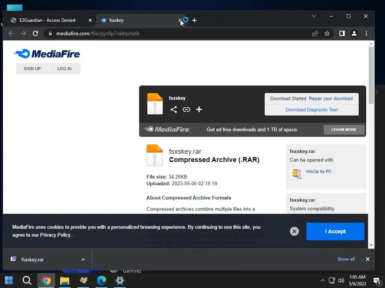385x288 pixels.
Task: Click 'Uploaded: 2023-05-06 02:19:19' text
Action: [x=182, y=183]
